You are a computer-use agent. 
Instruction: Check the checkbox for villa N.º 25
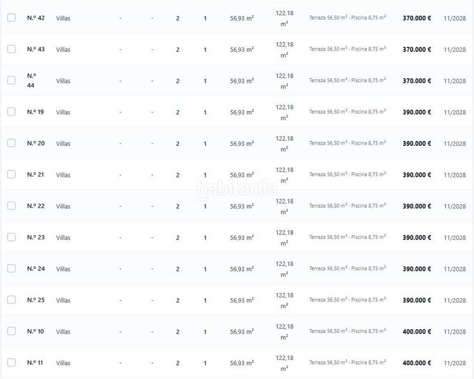[11, 300]
